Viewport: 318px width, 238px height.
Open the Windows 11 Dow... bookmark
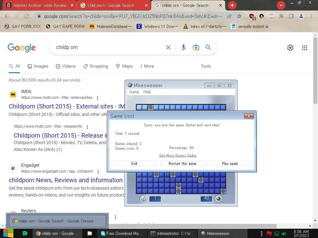(157, 27)
